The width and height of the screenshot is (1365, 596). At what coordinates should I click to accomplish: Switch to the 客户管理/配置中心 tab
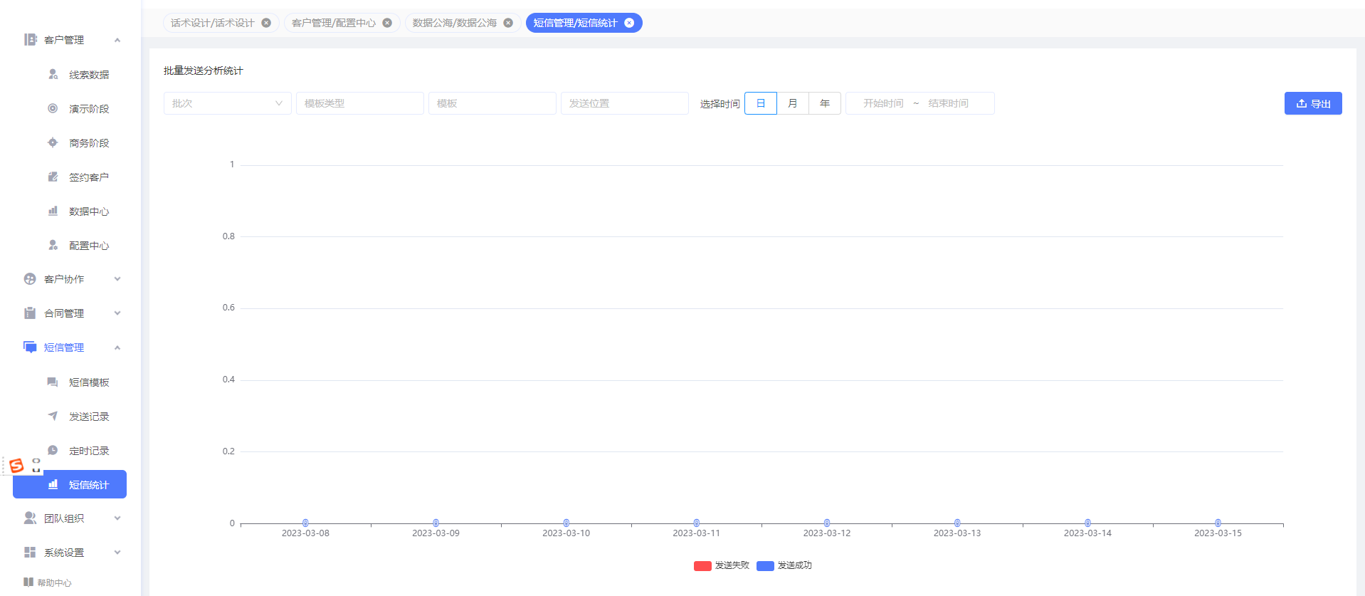pyautogui.click(x=333, y=23)
